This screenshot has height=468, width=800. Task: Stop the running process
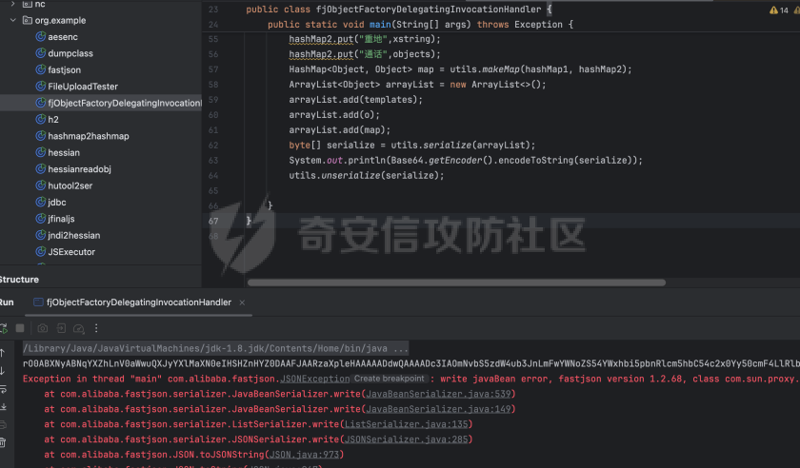coord(20,328)
